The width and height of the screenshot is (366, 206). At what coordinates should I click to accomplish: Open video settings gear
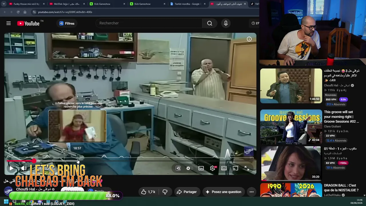point(212,168)
